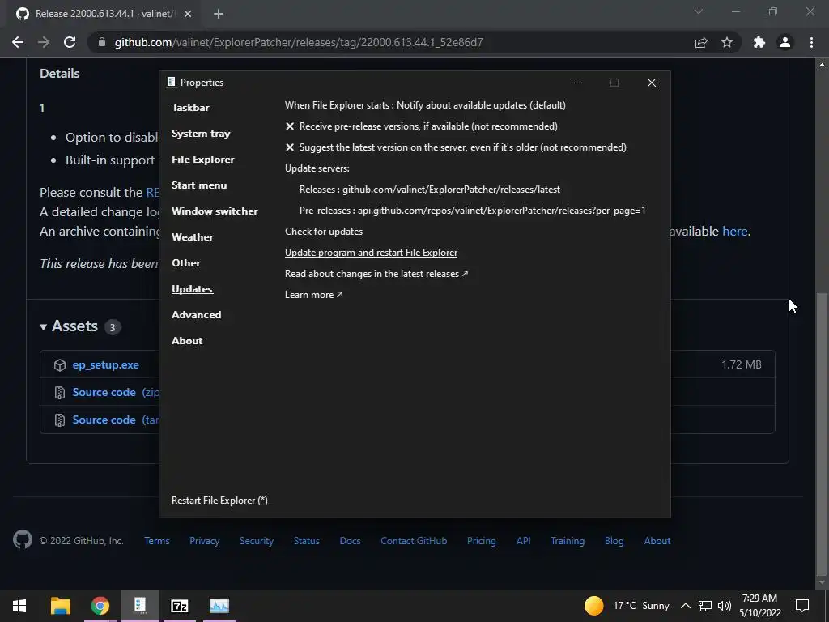Open the 'here' link on GitHub page
The image size is (829, 622).
coord(734,231)
